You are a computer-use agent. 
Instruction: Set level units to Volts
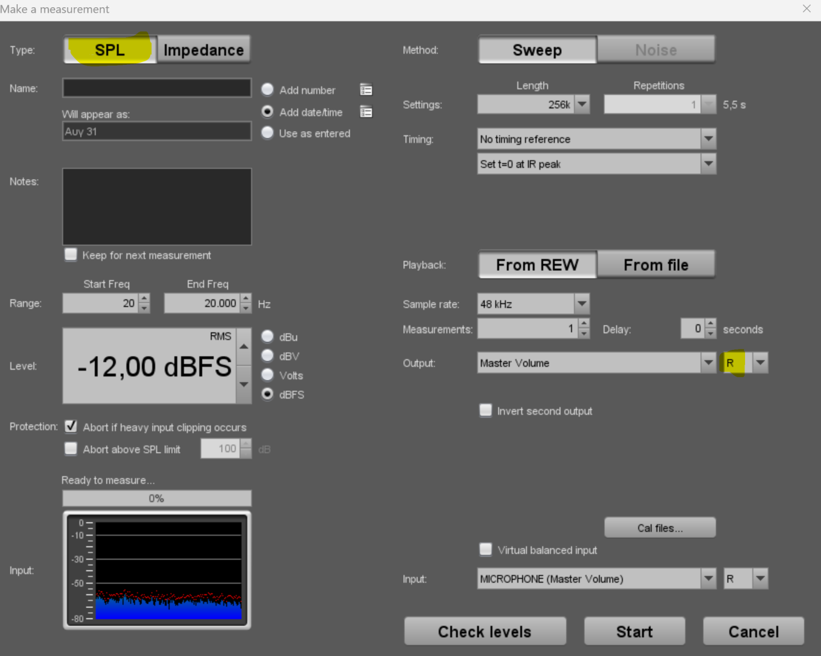click(x=267, y=375)
